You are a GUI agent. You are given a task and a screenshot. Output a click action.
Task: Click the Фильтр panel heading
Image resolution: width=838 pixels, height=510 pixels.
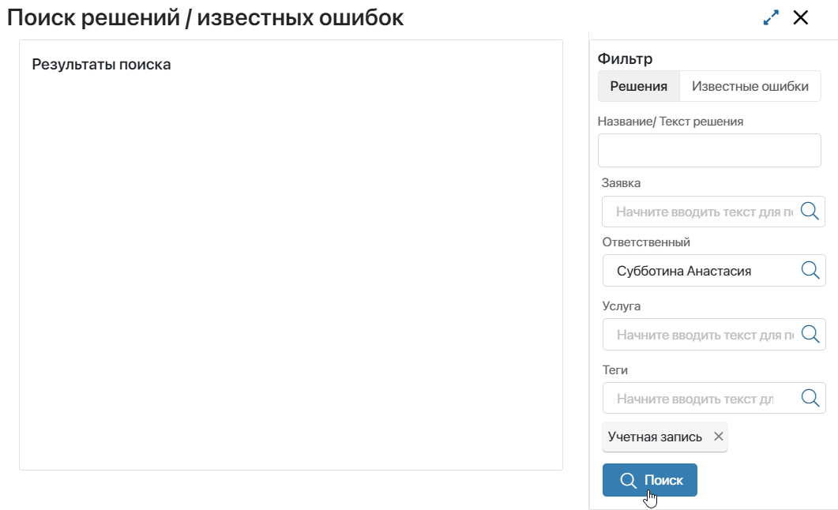(626, 58)
